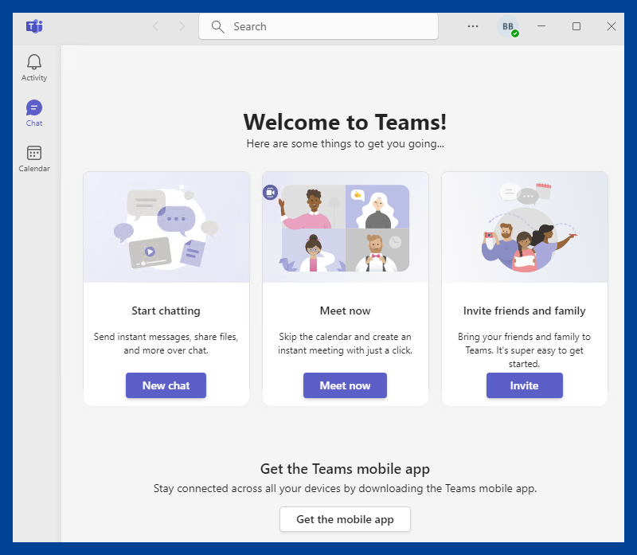This screenshot has height=555, width=637.
Task: Click 'Send instant messages, share files,' text
Action: click(x=166, y=337)
